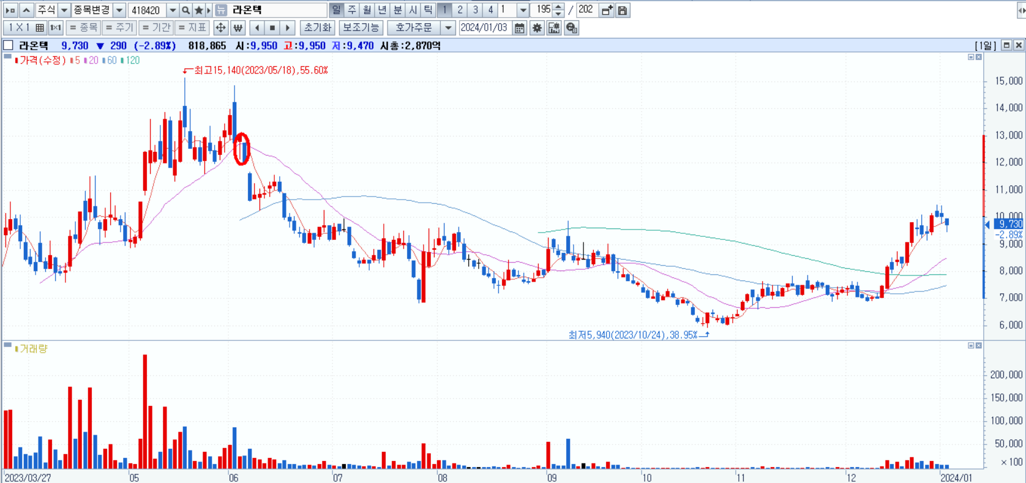
Task: Click the 호가주문 button
Action: pos(414,28)
